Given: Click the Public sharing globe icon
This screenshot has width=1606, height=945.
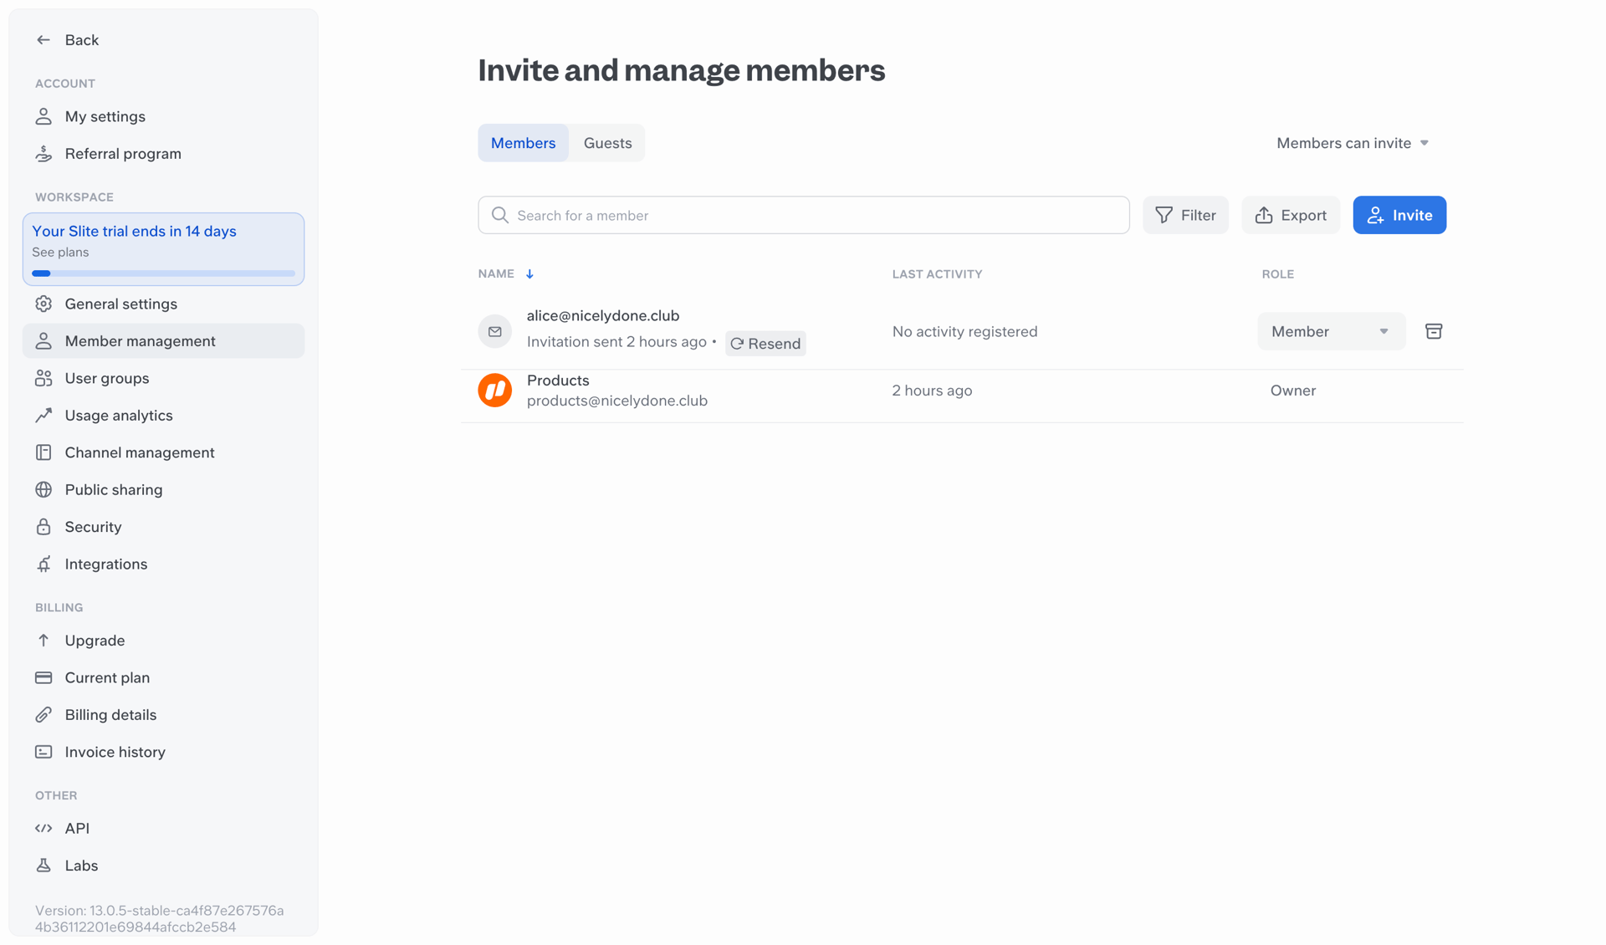Looking at the screenshot, I should [x=43, y=489].
